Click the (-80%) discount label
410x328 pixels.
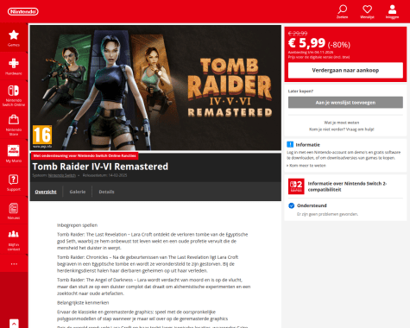[339, 45]
